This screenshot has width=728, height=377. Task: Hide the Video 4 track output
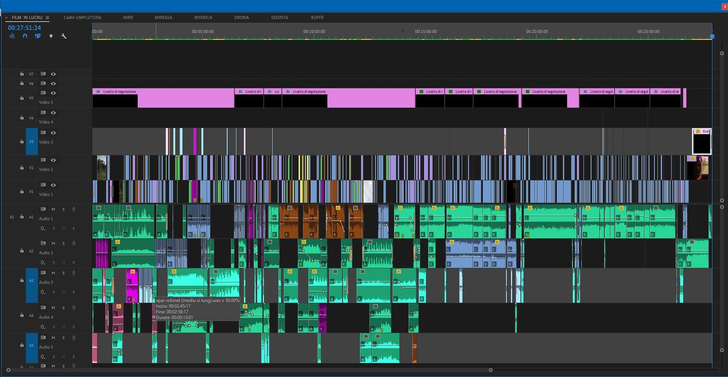pyautogui.click(x=53, y=113)
